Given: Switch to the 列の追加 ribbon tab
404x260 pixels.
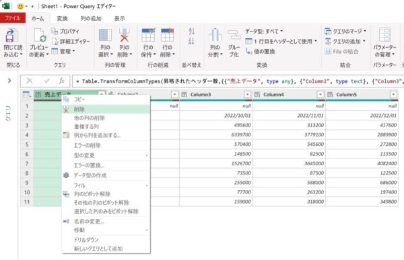Looking at the screenshot, I should (x=91, y=19).
